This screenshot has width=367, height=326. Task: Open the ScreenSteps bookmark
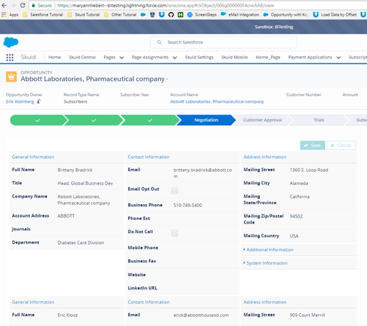click(202, 15)
